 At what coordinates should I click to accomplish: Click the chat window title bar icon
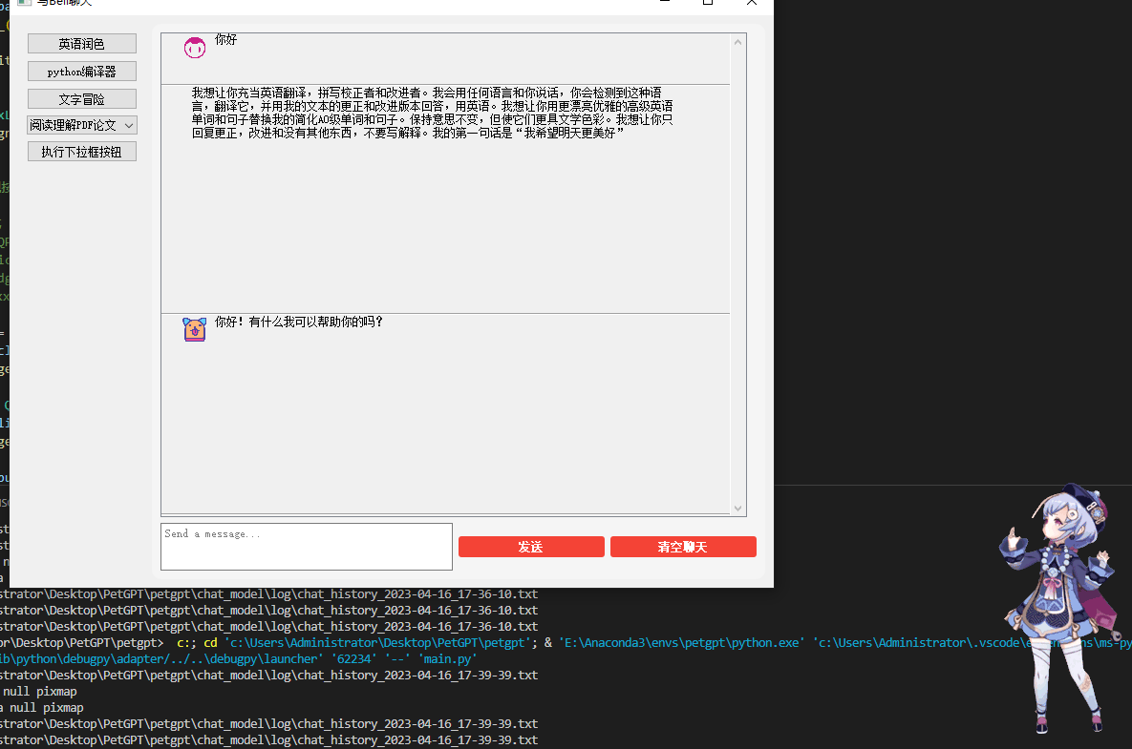24,3
